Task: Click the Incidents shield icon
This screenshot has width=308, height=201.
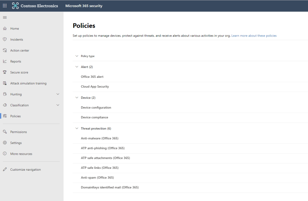Action: (5, 39)
